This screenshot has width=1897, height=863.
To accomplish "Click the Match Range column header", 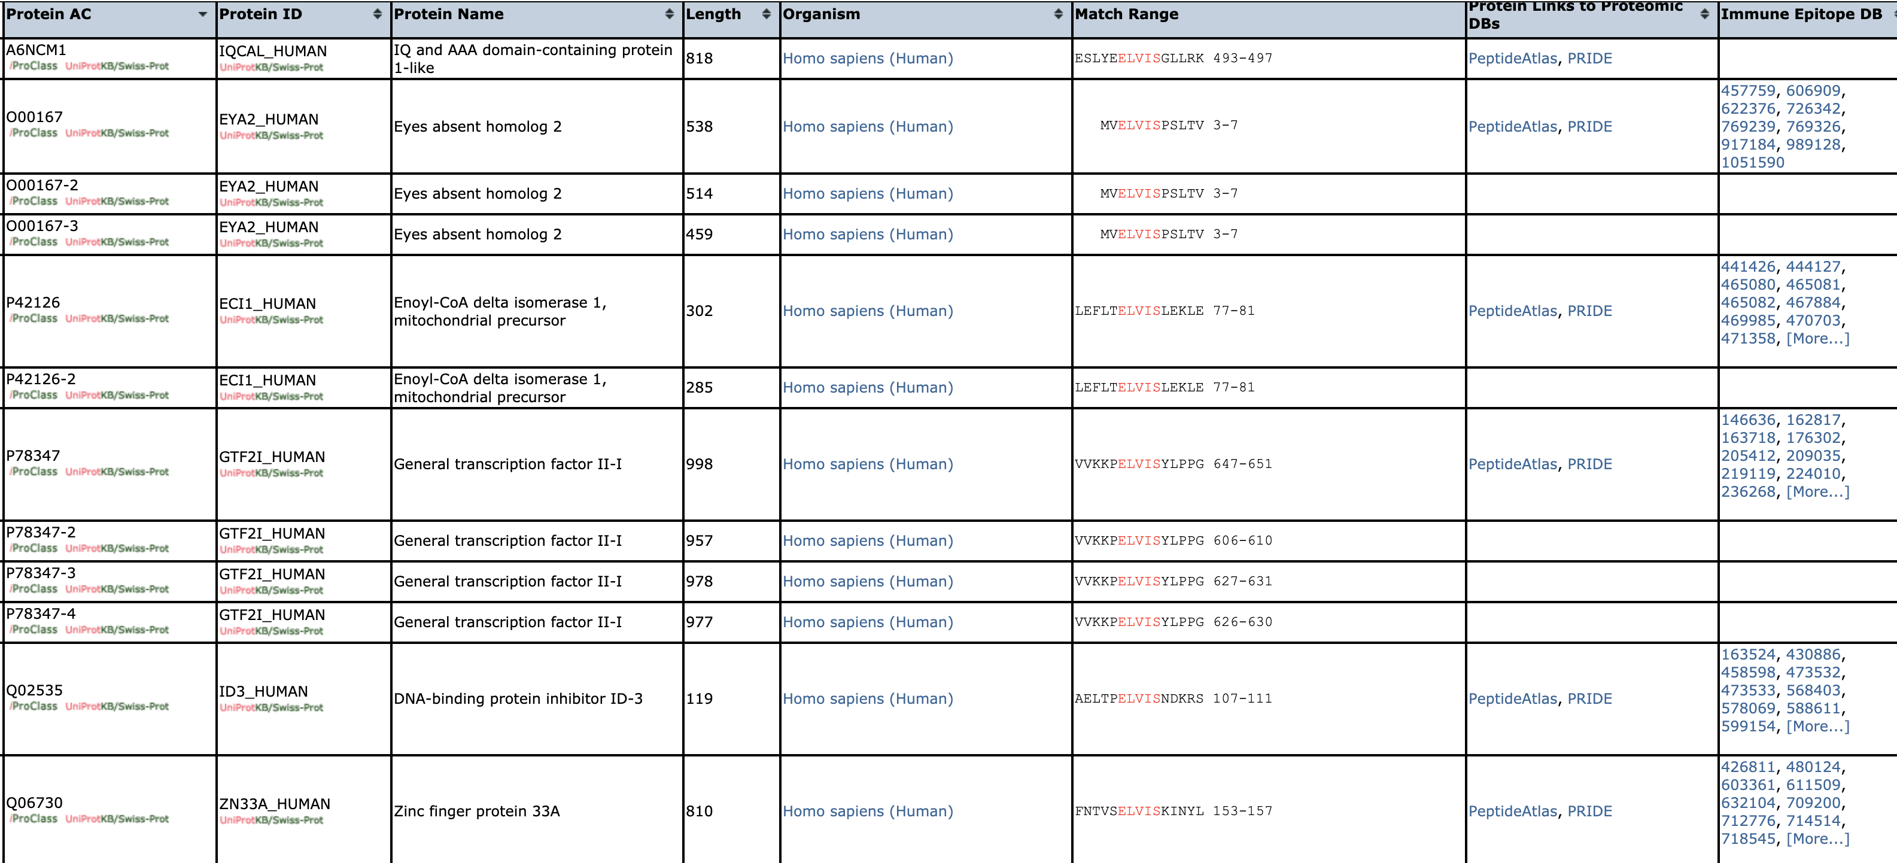I will [1126, 14].
